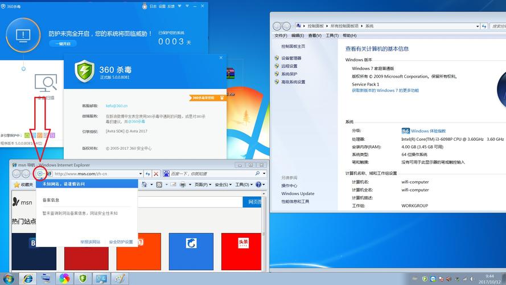
Task: Click the favorites star 收藏夹 button
Action: coord(23,185)
